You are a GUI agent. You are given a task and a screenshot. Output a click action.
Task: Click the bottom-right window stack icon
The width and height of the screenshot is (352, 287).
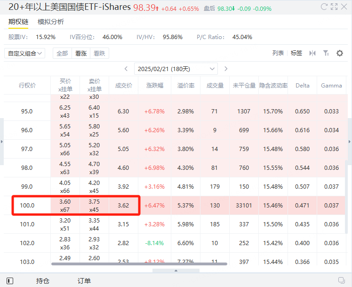point(342,280)
